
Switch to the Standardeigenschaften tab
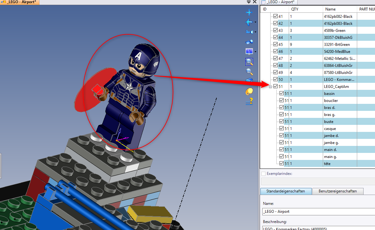pos(286,191)
